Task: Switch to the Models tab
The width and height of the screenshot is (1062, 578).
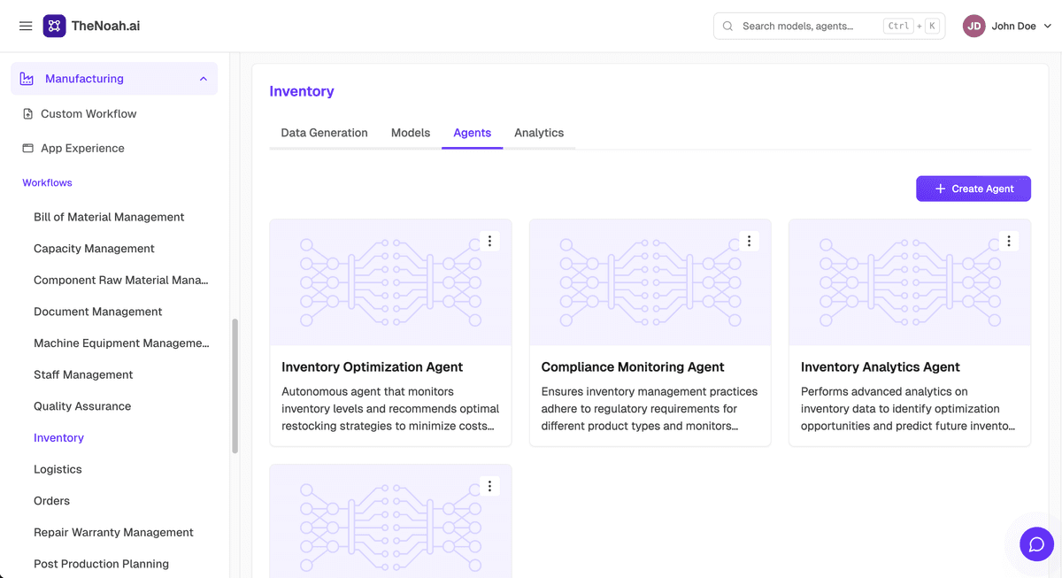Action: pos(411,133)
